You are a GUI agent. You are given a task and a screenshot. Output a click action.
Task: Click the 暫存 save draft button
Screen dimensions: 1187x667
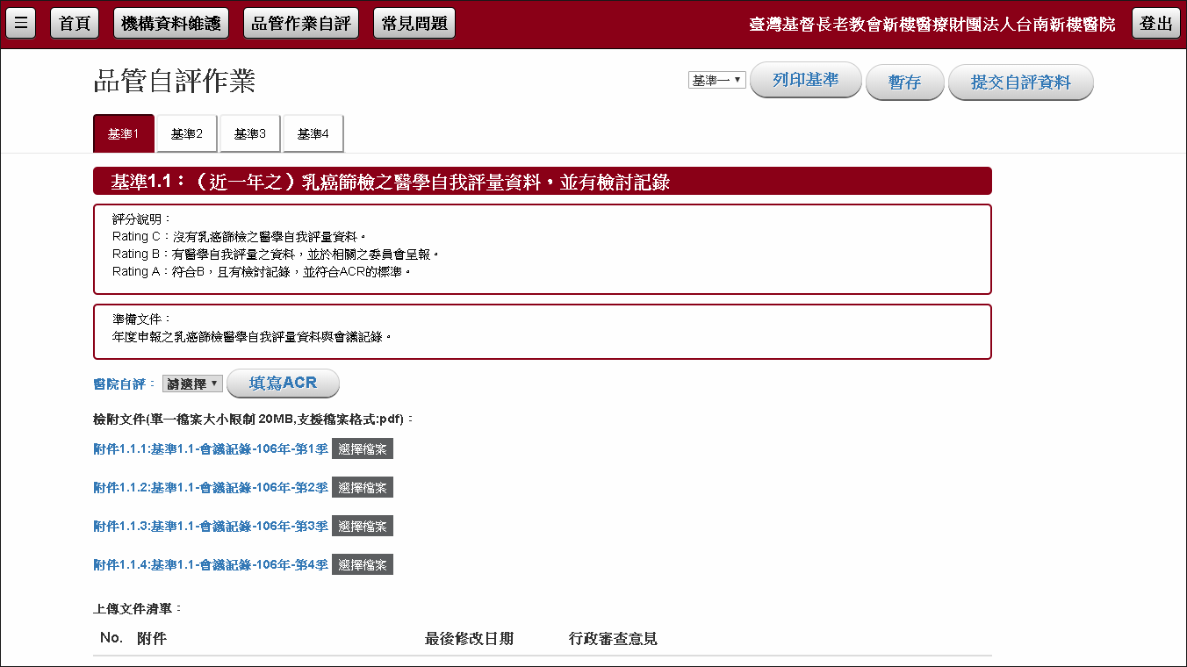[x=904, y=82]
